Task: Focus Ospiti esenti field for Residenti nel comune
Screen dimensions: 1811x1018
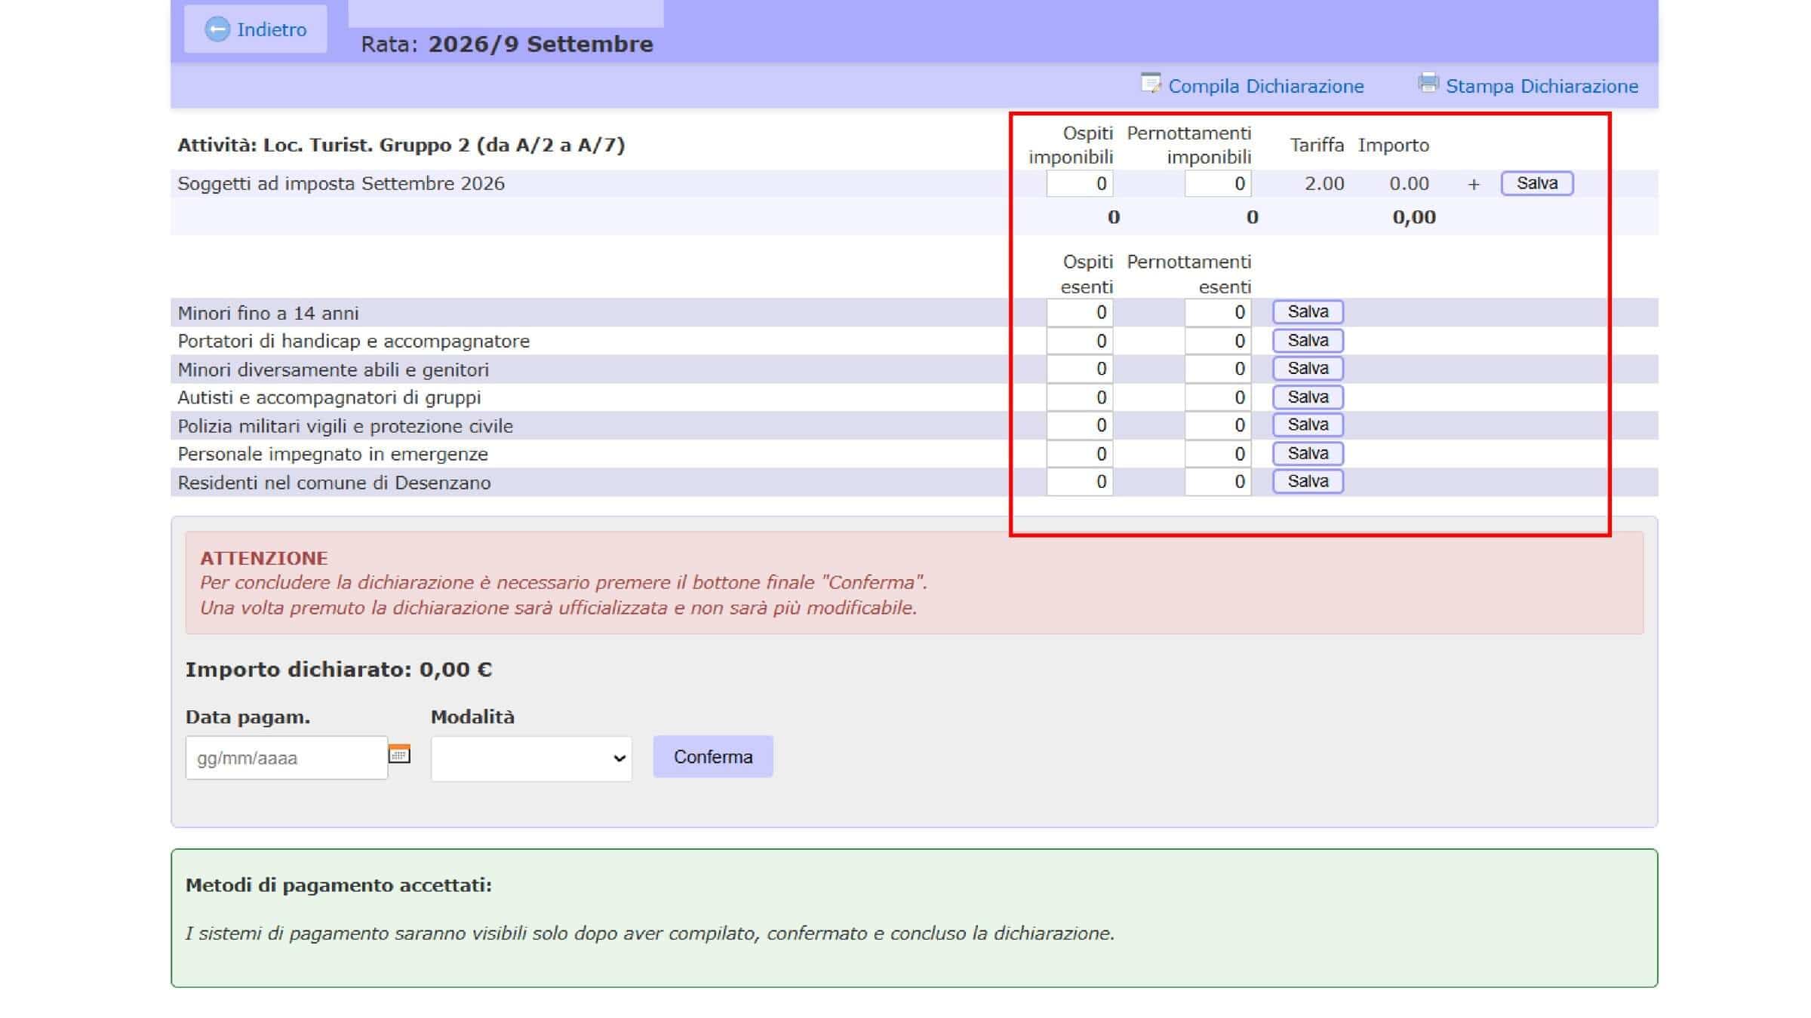Action: pyautogui.click(x=1080, y=482)
